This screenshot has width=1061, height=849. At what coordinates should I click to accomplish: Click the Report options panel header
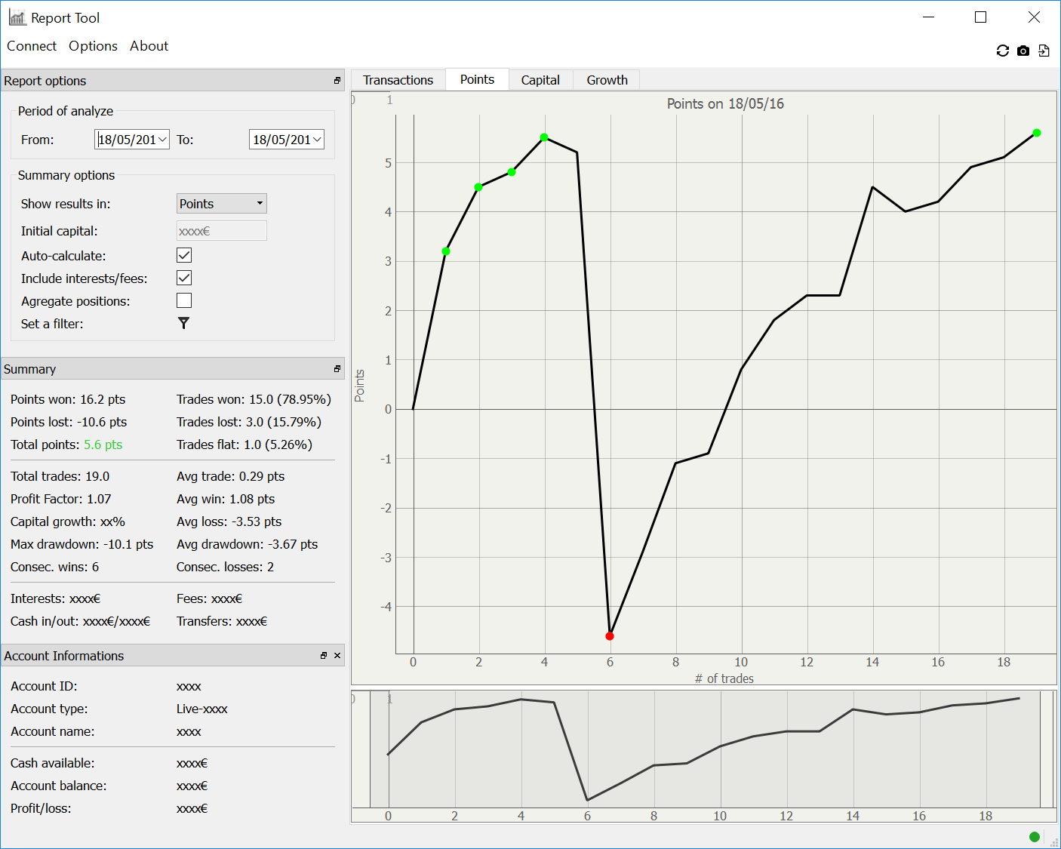pyautogui.click(x=173, y=81)
